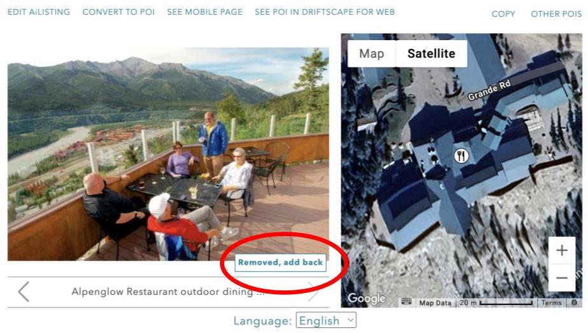The width and height of the screenshot is (588, 333).
Task: Open See Mobile Page link
Action: click(204, 12)
